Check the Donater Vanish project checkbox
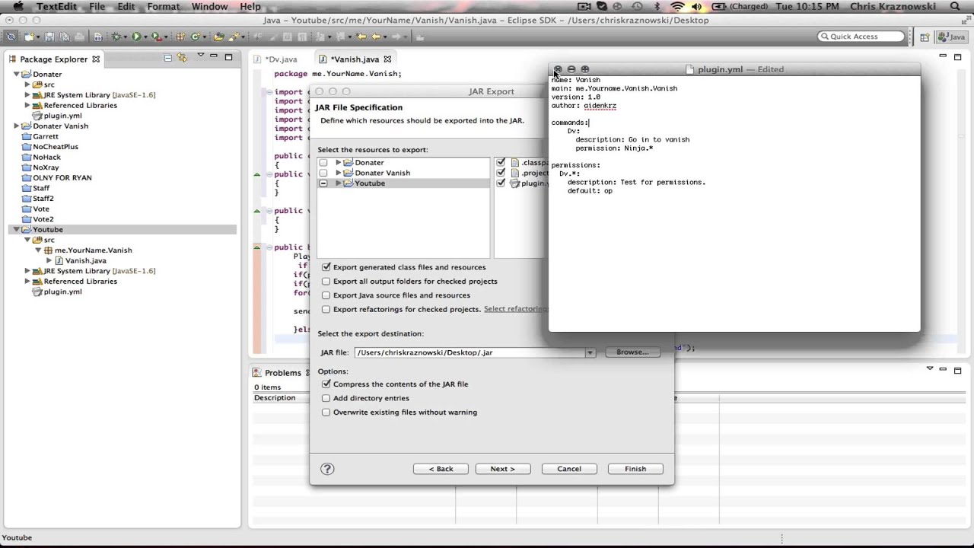The image size is (974, 548). (x=323, y=173)
